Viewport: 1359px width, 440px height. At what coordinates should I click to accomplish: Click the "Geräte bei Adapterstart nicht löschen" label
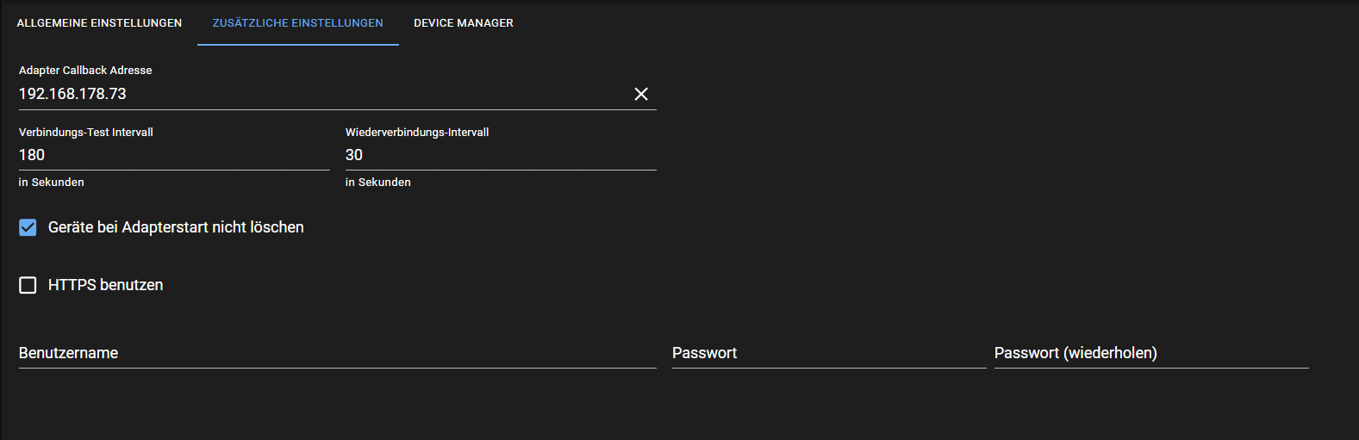176,227
